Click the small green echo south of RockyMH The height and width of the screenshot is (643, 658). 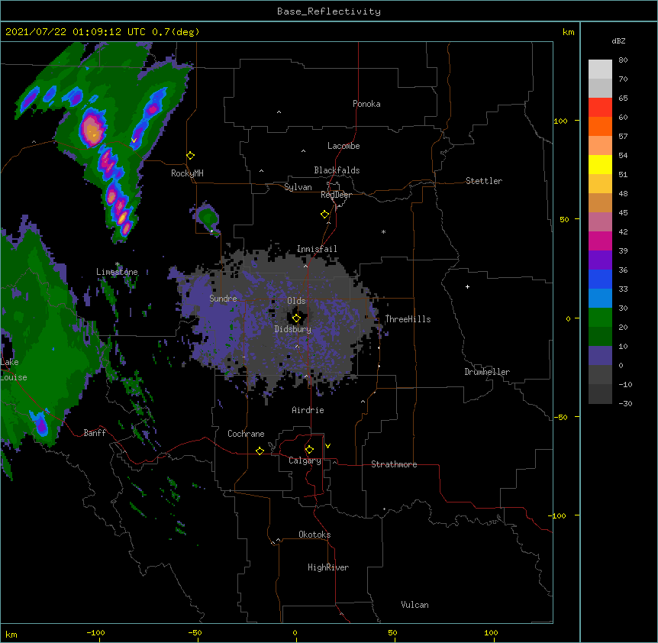pyautogui.click(x=208, y=218)
